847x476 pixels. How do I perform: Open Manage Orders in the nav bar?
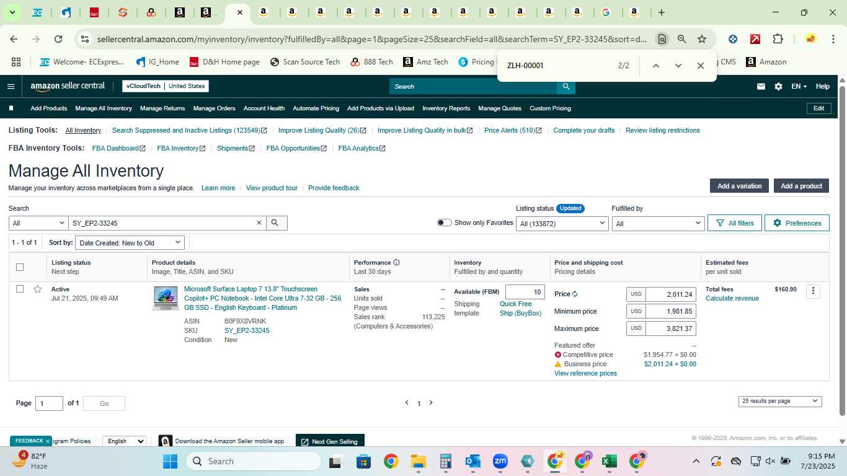tap(214, 108)
